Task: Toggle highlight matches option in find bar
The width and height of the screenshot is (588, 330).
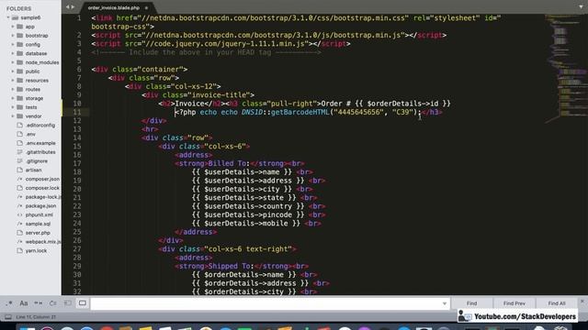Action: coord(83,303)
